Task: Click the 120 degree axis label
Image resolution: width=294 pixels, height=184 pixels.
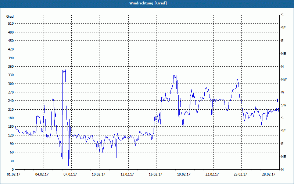Action: point(11,135)
